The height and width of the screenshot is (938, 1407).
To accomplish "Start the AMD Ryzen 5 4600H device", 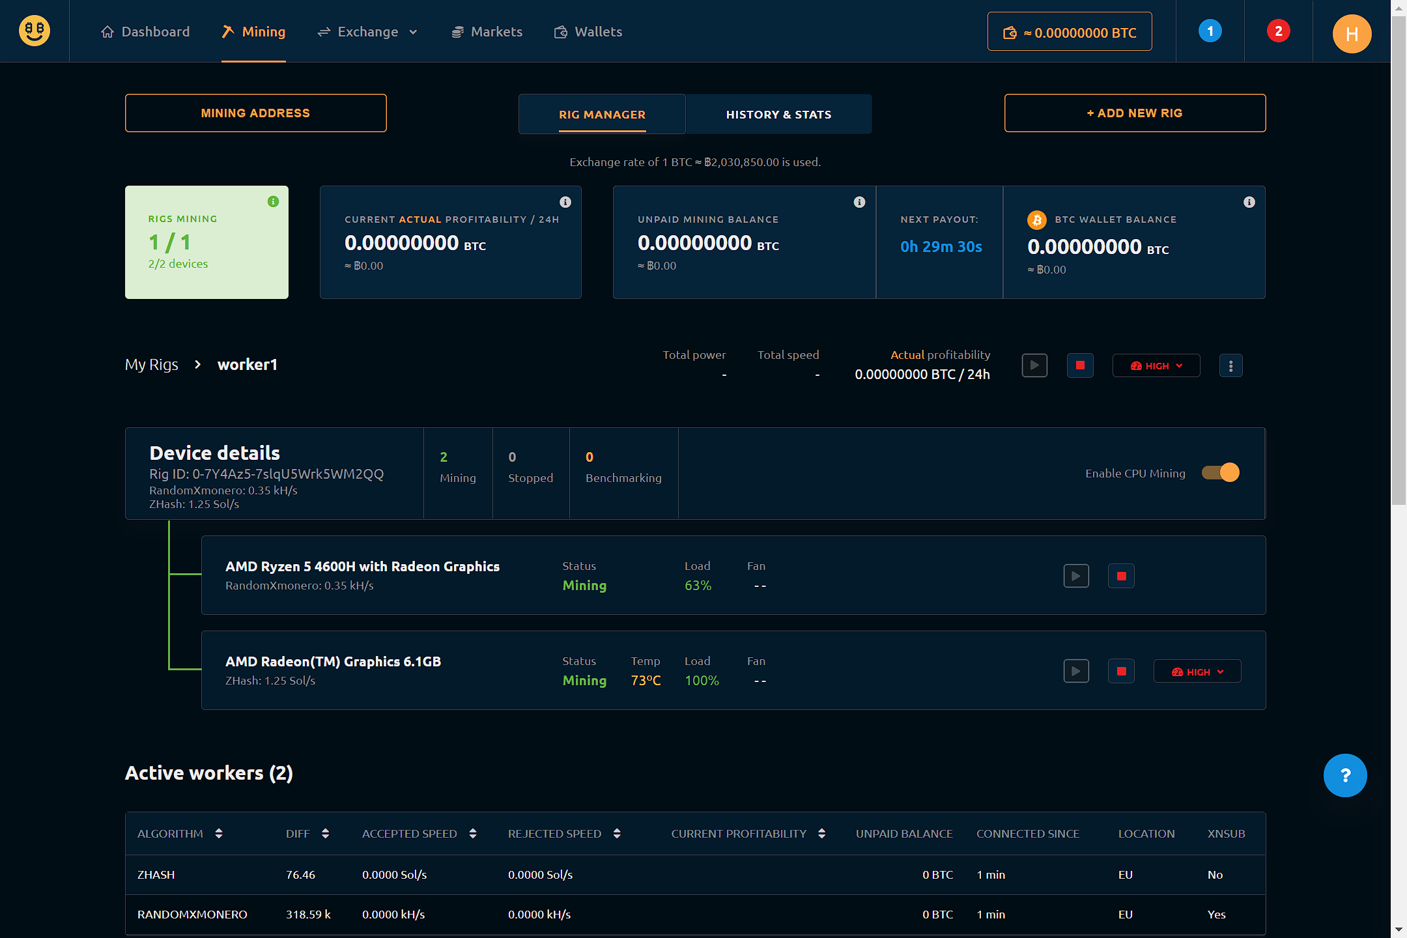I will 1076,576.
